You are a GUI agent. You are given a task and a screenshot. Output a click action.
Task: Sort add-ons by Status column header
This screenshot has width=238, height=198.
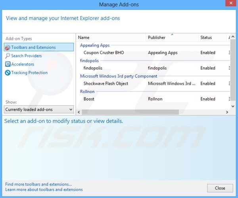212,37
